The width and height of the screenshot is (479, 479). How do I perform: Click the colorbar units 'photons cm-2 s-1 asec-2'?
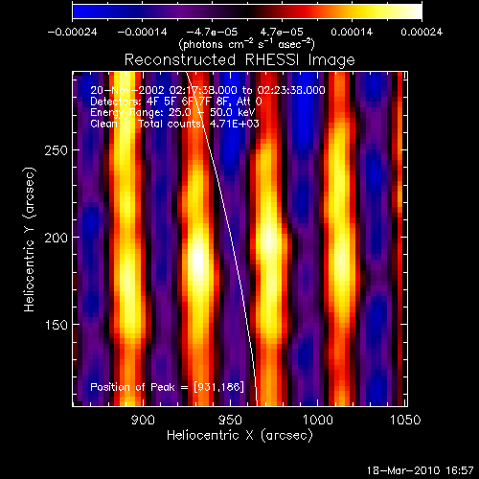click(246, 44)
